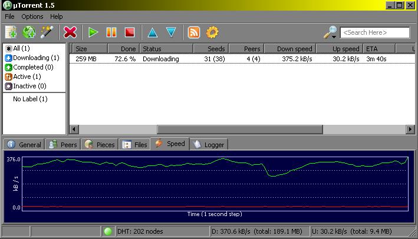Move torrent down the queue with down arrow

171,32
